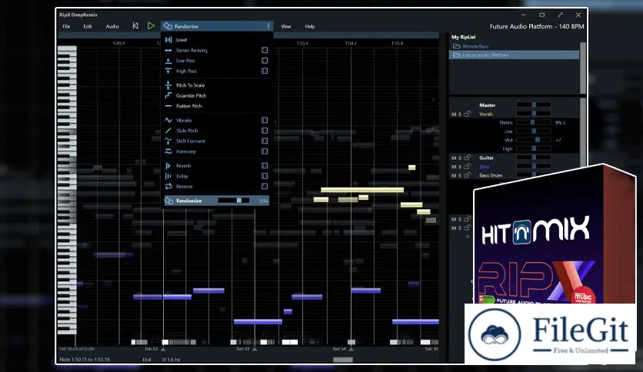The width and height of the screenshot is (643, 372).
Task: Pick the Vibrato wave icon
Action: point(168,121)
